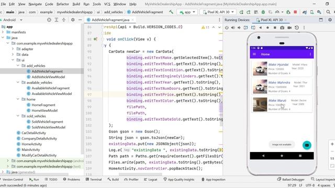The image size is (335, 188).
Task: Go to next highlighted error arrow
Action: coord(219,27)
